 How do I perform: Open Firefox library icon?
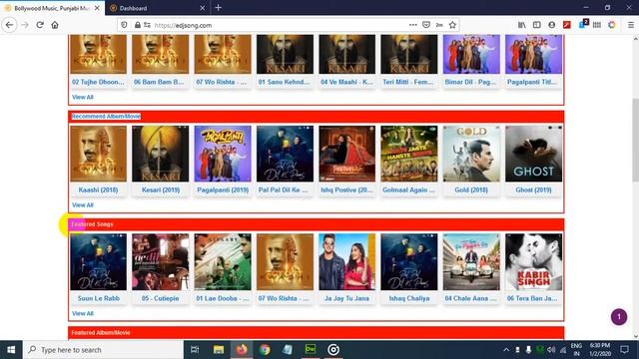[x=521, y=25]
